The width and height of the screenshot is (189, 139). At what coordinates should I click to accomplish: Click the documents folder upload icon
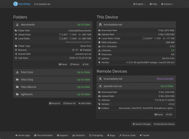point(17,25)
